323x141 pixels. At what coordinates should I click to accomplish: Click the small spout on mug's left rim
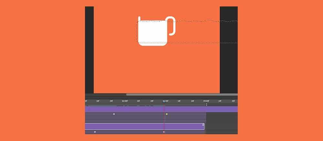(139, 19)
